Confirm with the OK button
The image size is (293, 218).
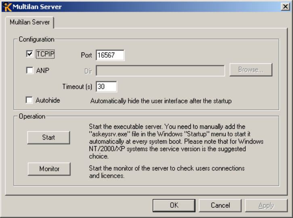174,205
